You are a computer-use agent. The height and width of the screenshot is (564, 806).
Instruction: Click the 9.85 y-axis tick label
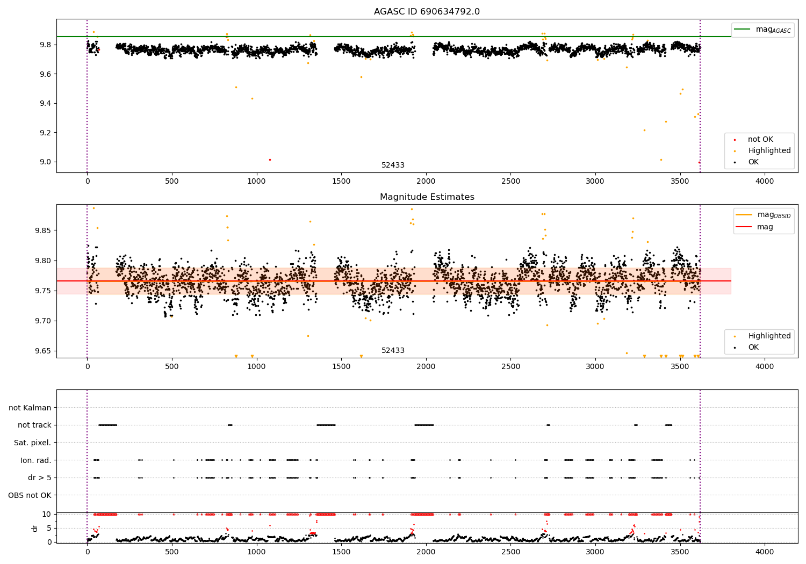point(44,230)
